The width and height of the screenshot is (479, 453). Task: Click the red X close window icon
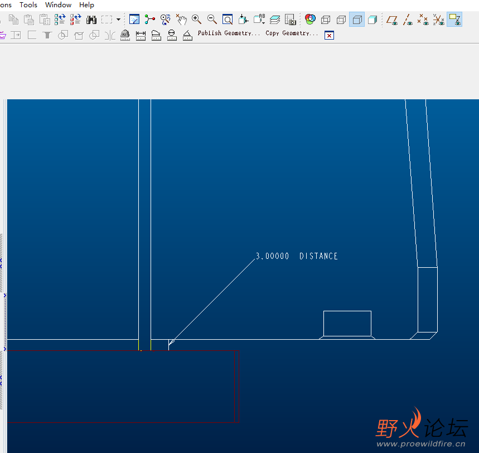pyautogui.click(x=329, y=36)
